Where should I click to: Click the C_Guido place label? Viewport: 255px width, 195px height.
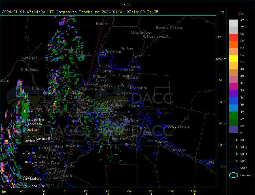click(38, 89)
